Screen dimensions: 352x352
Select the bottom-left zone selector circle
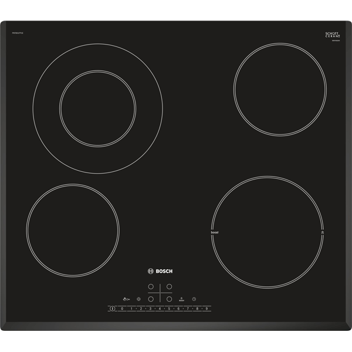click(x=150, y=299)
